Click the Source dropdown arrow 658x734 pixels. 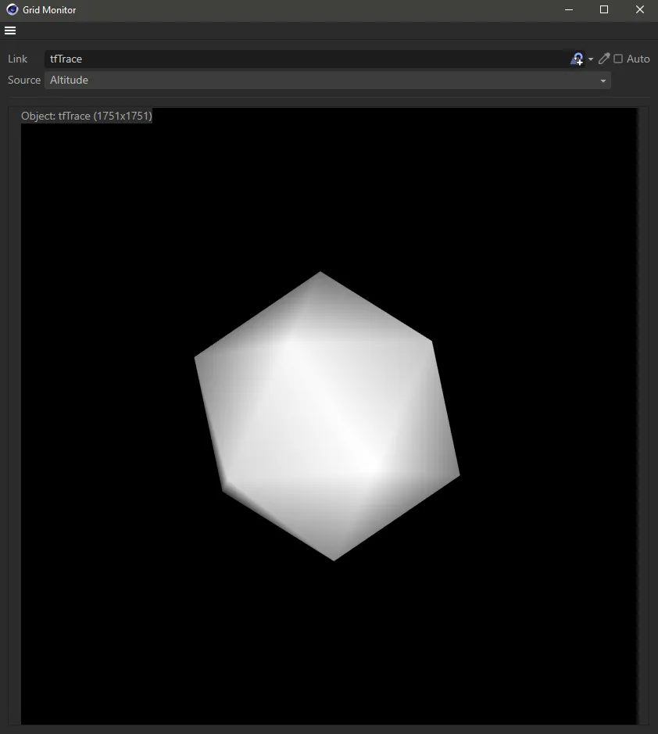(603, 80)
